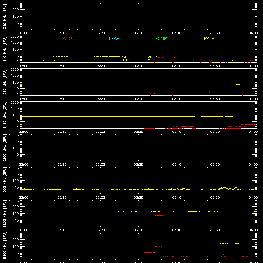Click 03:50 tick under the 410 MHz panel

pos(215,66)
